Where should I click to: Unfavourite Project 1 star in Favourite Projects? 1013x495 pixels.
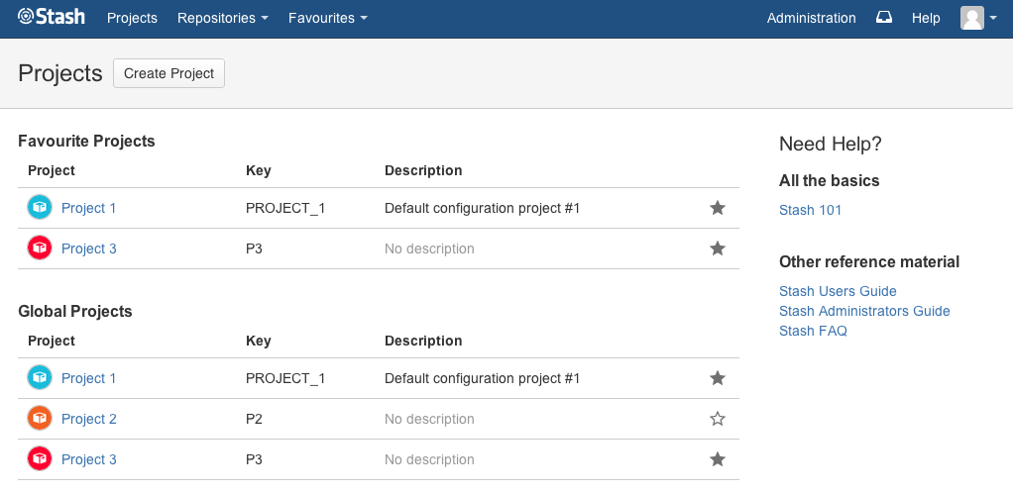coord(718,208)
